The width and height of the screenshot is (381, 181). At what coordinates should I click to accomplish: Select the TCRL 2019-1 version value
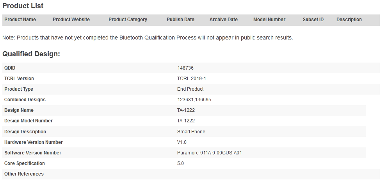point(191,79)
